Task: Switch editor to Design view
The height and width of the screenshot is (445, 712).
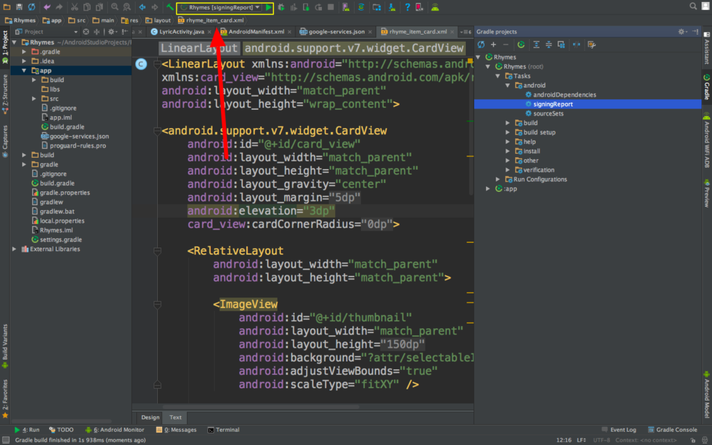Action: [x=150, y=417]
